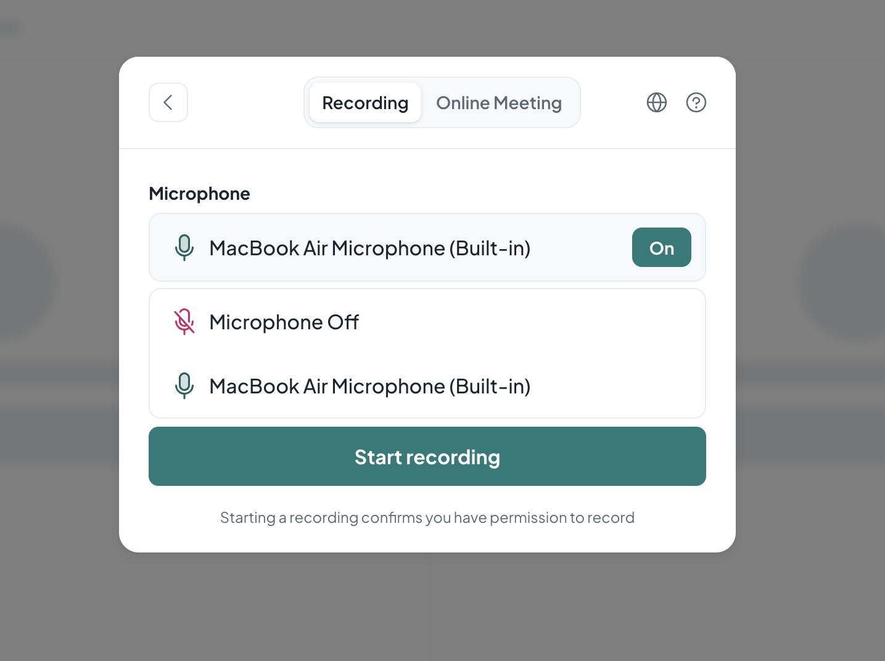
Task: Click the microphone icon in the selected device field
Action: [184, 248]
